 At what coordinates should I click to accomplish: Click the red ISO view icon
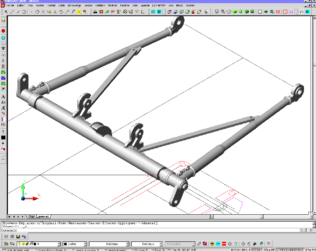[x=278, y=12]
